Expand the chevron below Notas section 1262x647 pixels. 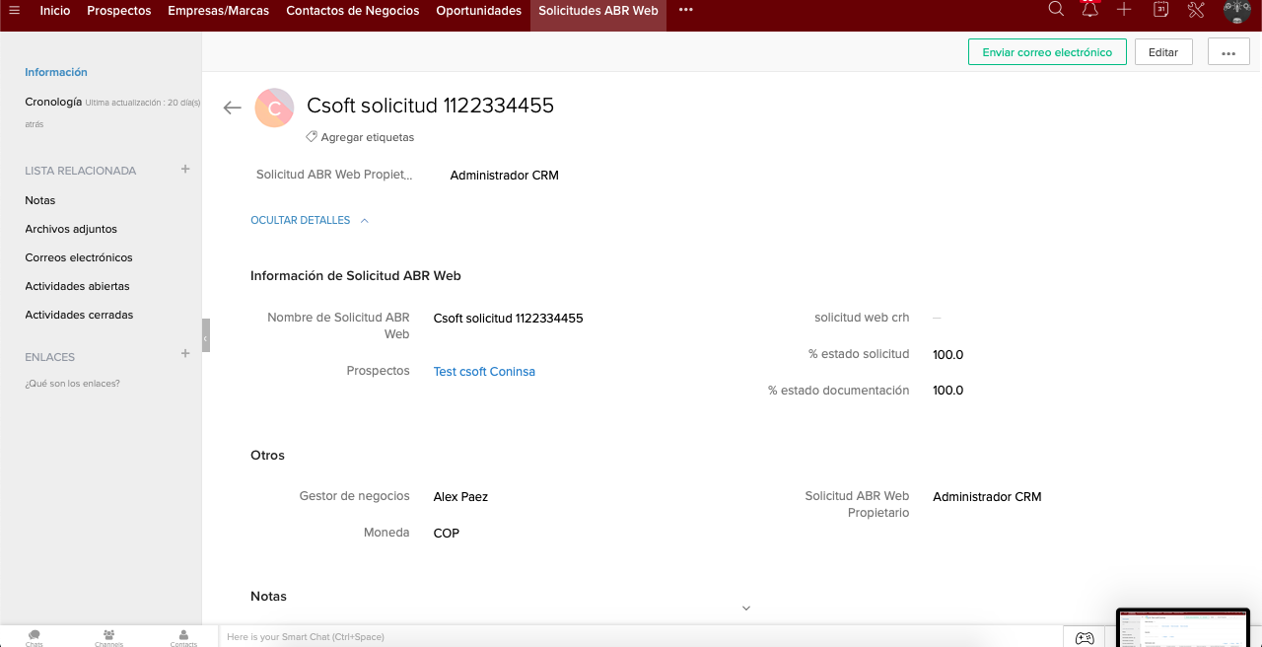click(746, 608)
